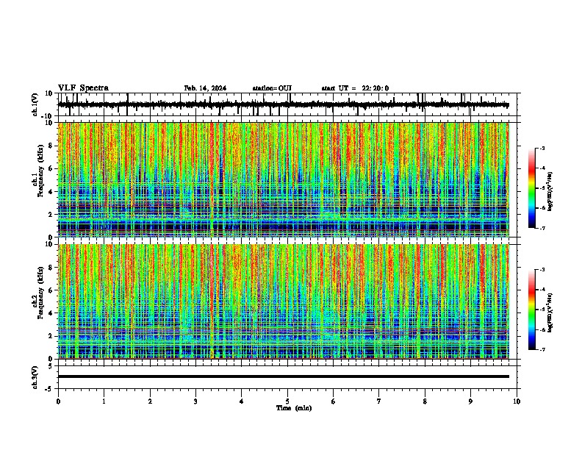Screen dimensions: 582x450
Task: Click the '2' kHz tick of ch.2 spectrogram
Action: click(x=51, y=336)
